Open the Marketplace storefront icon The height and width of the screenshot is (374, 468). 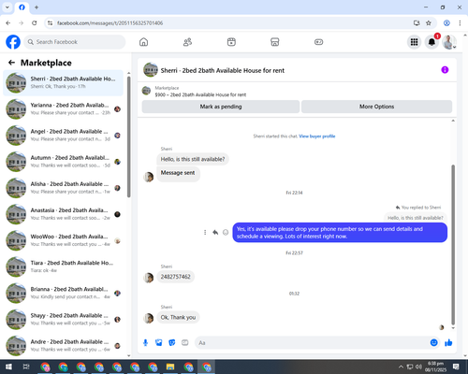click(275, 42)
